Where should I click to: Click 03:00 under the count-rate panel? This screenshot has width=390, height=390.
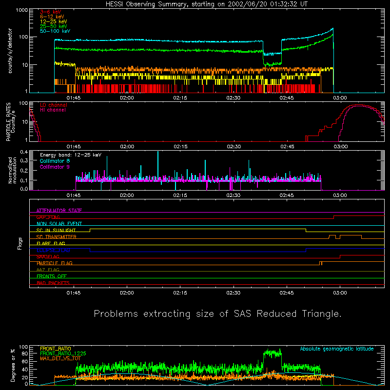pos(340,98)
